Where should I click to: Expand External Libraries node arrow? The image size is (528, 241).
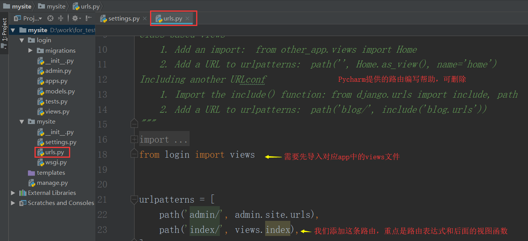13,193
